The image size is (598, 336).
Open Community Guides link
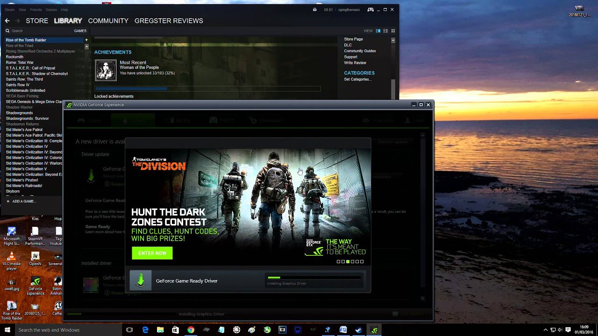(x=360, y=51)
